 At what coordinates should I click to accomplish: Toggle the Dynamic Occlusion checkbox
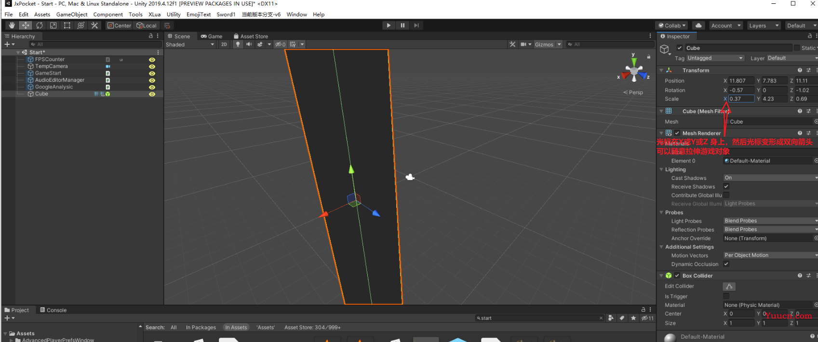tap(726, 264)
